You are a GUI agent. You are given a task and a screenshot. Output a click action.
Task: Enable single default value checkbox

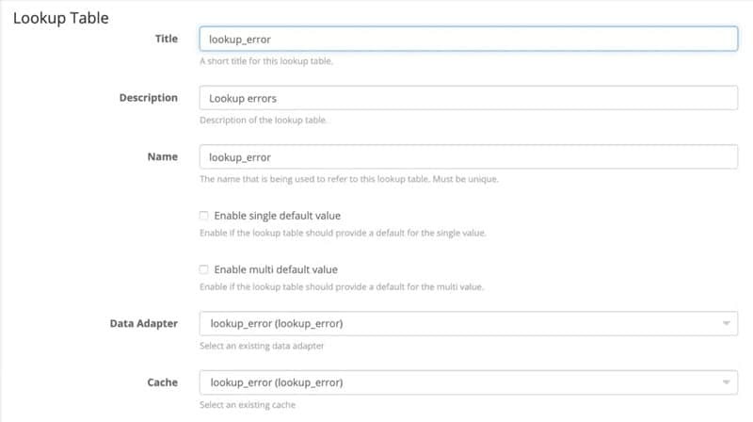coord(204,216)
